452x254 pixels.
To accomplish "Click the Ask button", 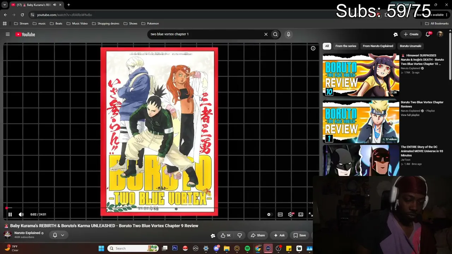I will point(279,235).
